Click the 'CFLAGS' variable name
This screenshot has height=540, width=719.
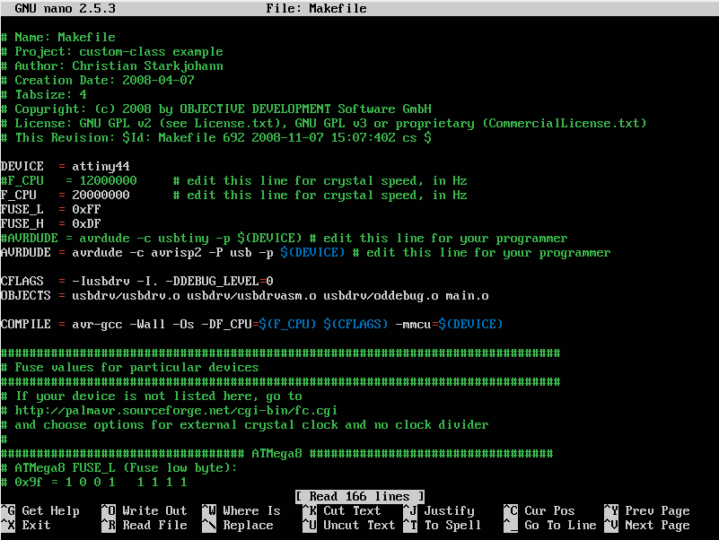[x=22, y=281]
